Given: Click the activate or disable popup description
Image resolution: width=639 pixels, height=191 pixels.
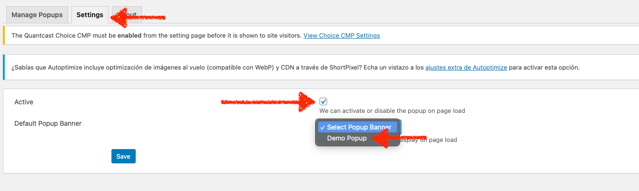Looking at the screenshot, I should 392,111.
